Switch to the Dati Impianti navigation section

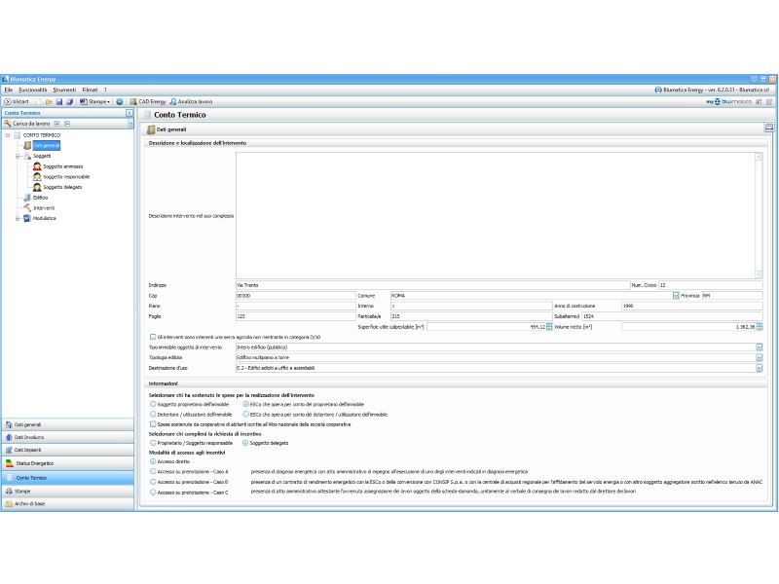point(67,450)
